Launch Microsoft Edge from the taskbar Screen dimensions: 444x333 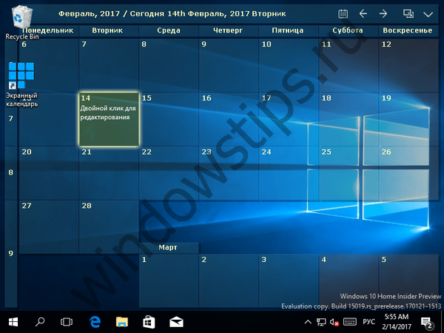tap(95, 322)
